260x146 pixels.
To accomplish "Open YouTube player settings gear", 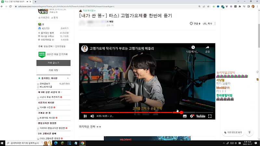I will point(192,116).
